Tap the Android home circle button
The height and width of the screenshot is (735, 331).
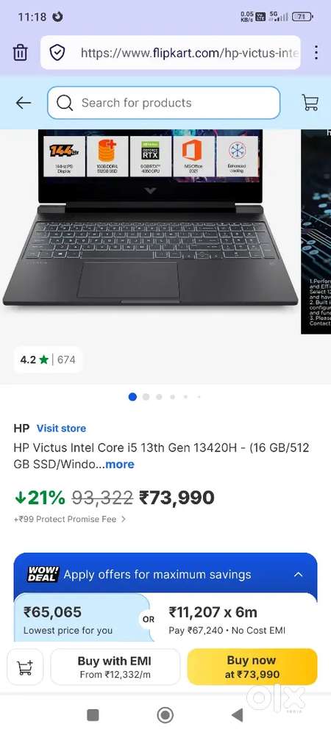[165, 715]
